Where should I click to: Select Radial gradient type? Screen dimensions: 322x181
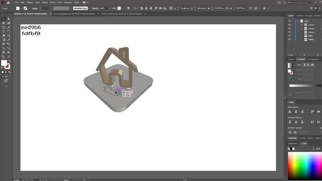pyautogui.click(x=308, y=65)
